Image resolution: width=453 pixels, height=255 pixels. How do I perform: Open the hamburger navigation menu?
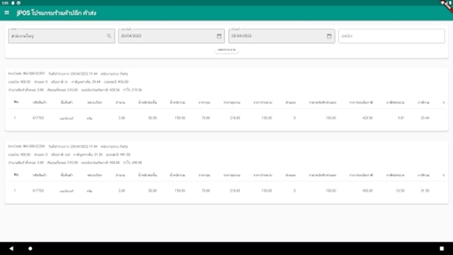coord(7,13)
